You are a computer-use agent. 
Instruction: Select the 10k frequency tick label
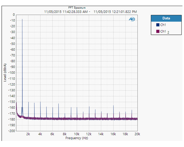(x=76, y=134)
